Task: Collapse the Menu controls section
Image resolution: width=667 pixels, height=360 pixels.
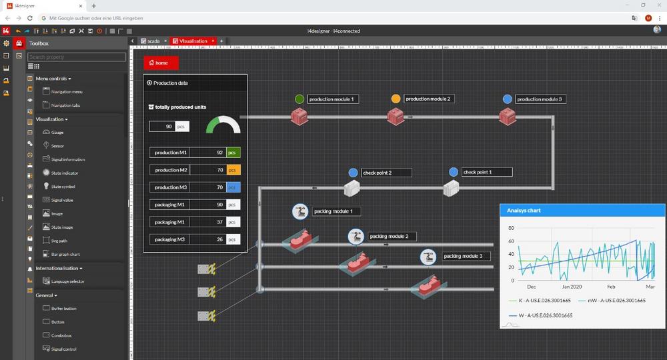Action: [53, 79]
